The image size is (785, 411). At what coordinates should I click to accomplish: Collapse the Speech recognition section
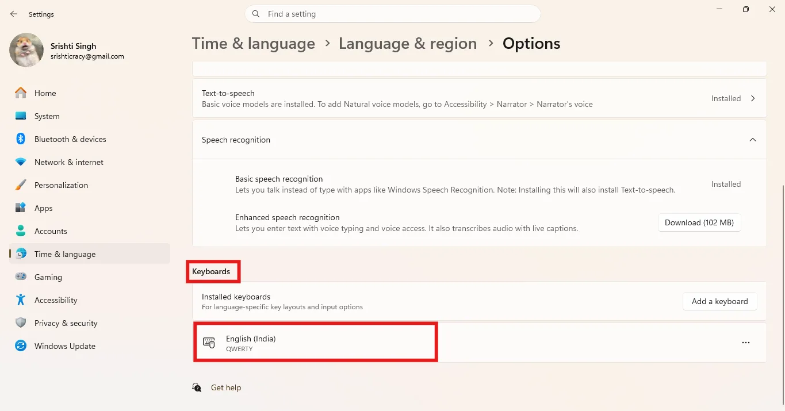(x=753, y=140)
